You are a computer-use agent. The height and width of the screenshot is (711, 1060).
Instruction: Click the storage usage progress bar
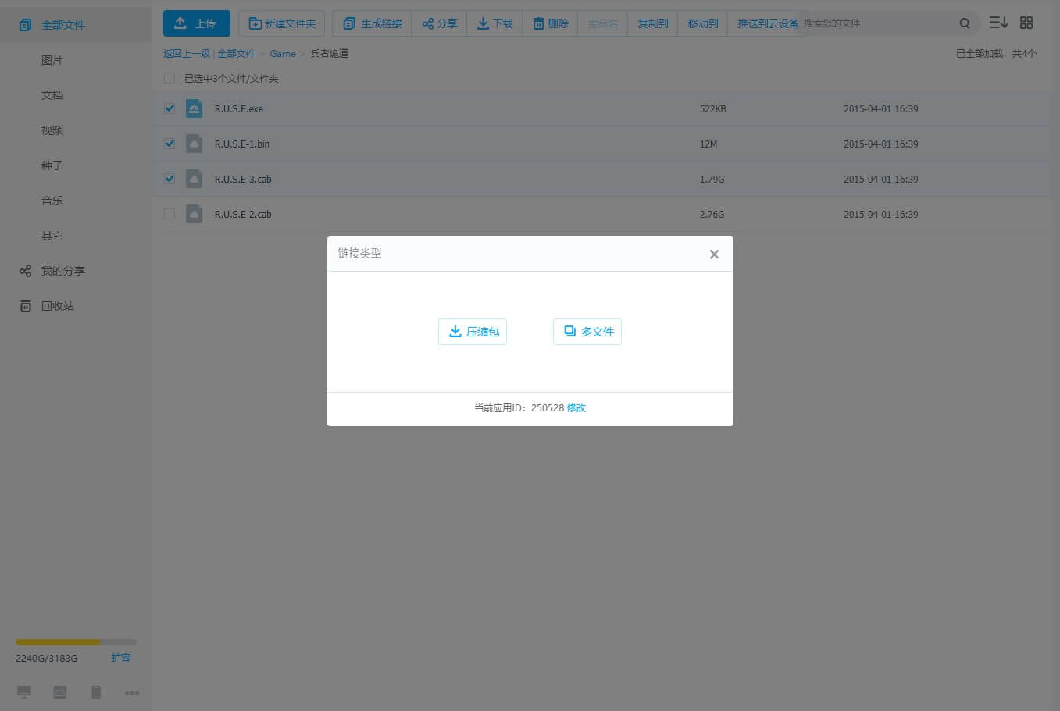pos(76,642)
